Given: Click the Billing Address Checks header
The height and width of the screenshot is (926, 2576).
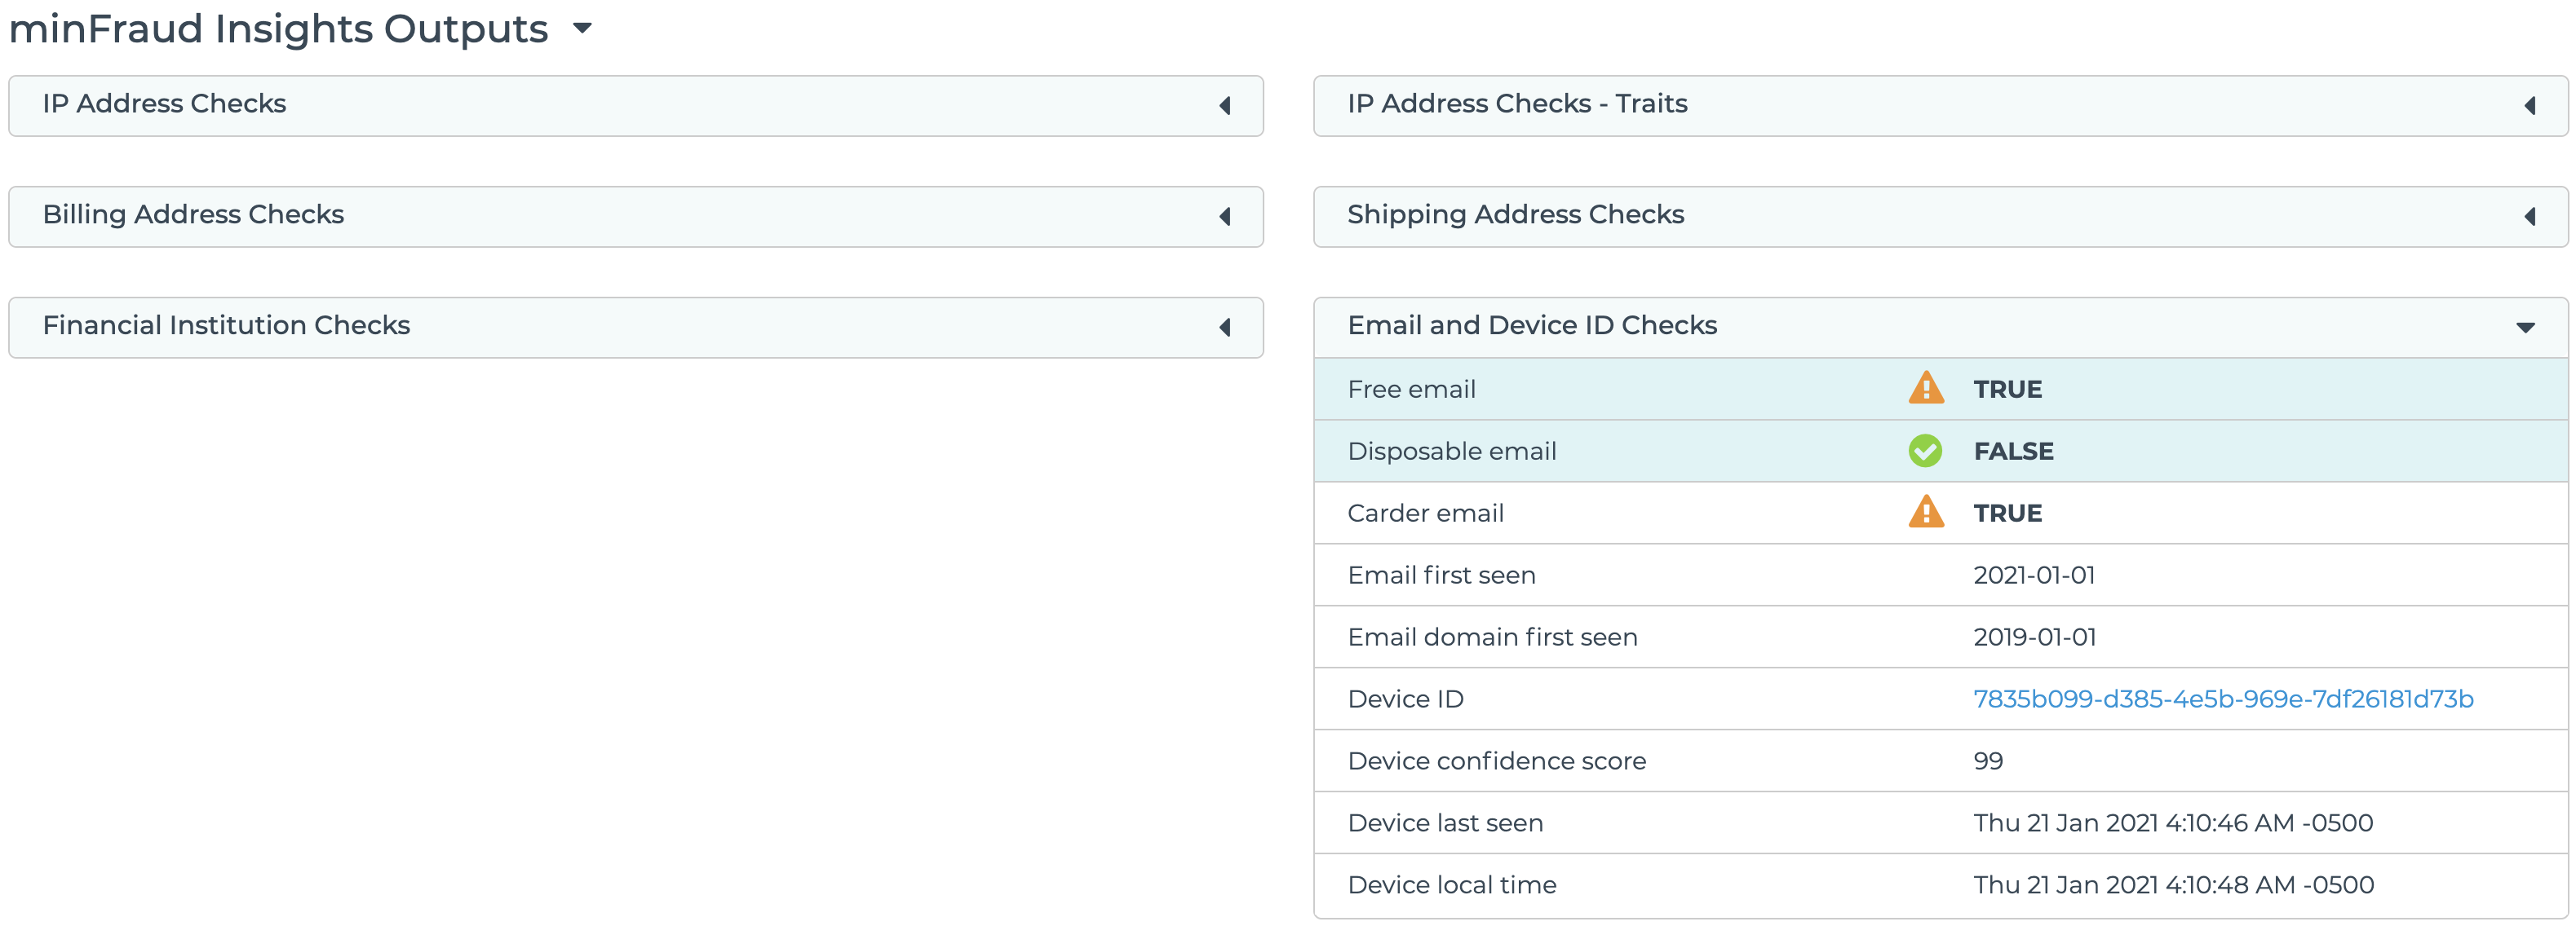Looking at the screenshot, I should pos(193,214).
